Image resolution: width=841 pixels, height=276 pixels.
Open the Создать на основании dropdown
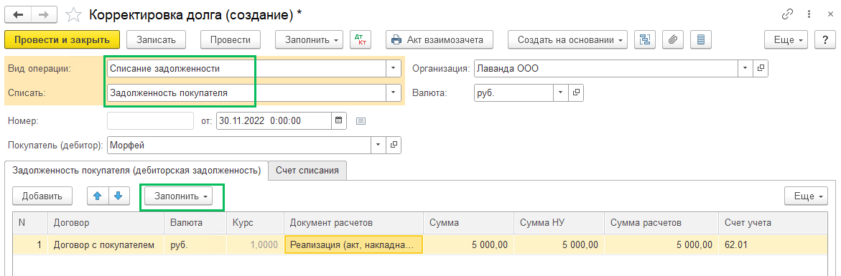tap(568, 39)
